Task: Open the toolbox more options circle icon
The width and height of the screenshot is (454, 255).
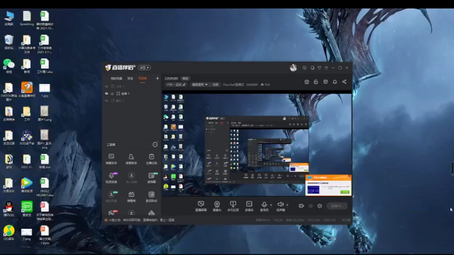Action: point(155,144)
